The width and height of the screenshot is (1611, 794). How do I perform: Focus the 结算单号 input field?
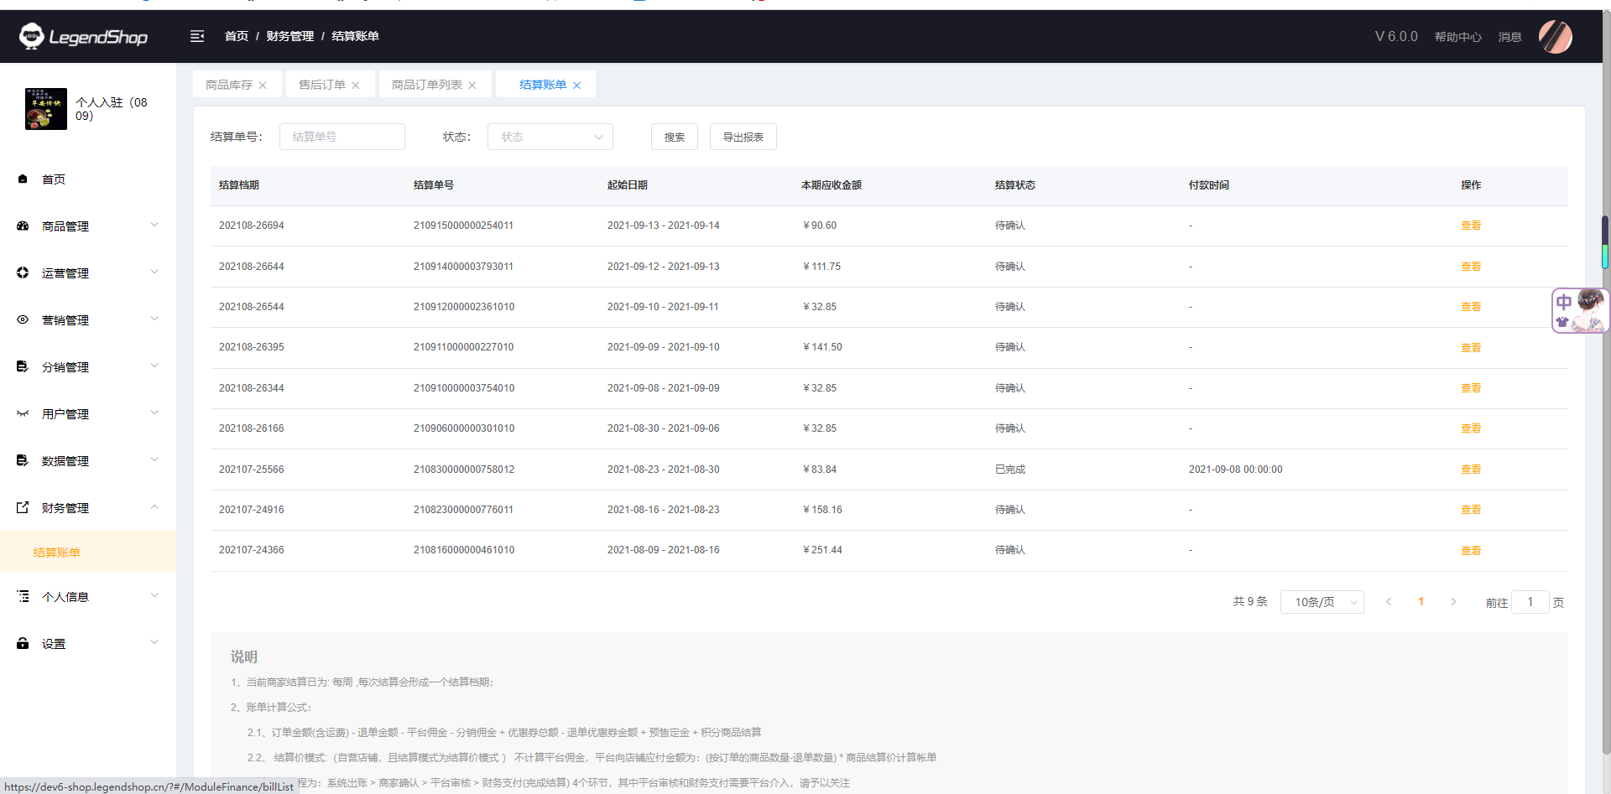341,137
